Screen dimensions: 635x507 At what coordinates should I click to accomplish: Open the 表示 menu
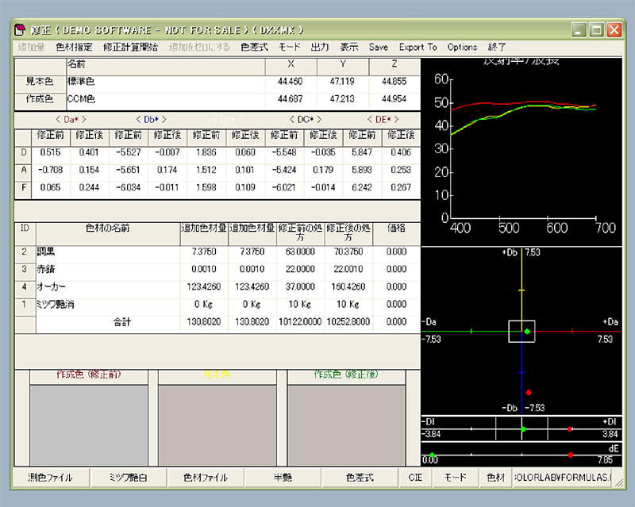[x=349, y=48]
